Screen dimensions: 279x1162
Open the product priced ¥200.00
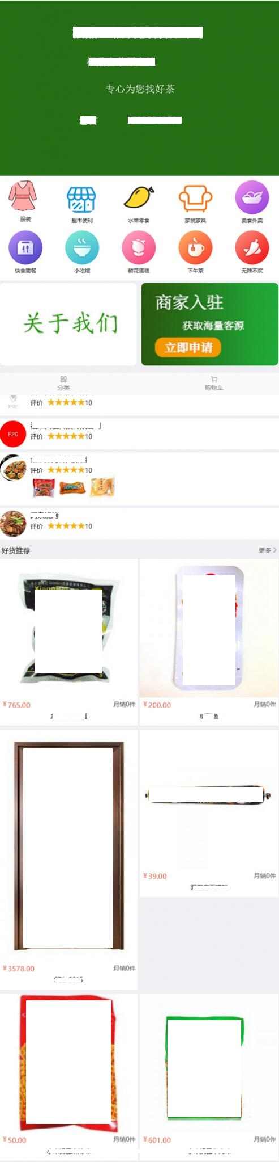pos(209,641)
